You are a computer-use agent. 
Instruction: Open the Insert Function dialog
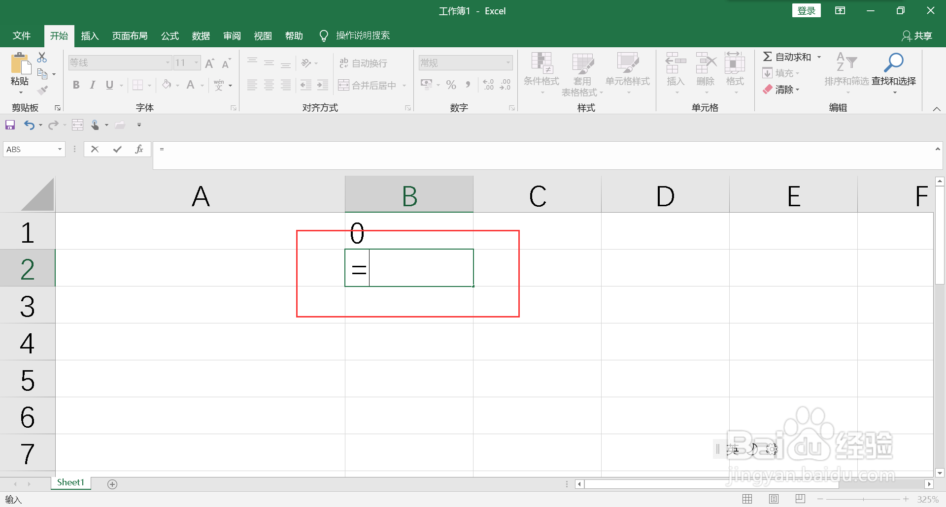(x=139, y=149)
